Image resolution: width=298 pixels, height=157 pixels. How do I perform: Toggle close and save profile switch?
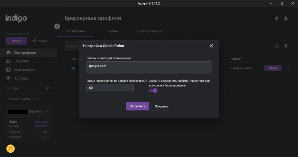(153, 91)
